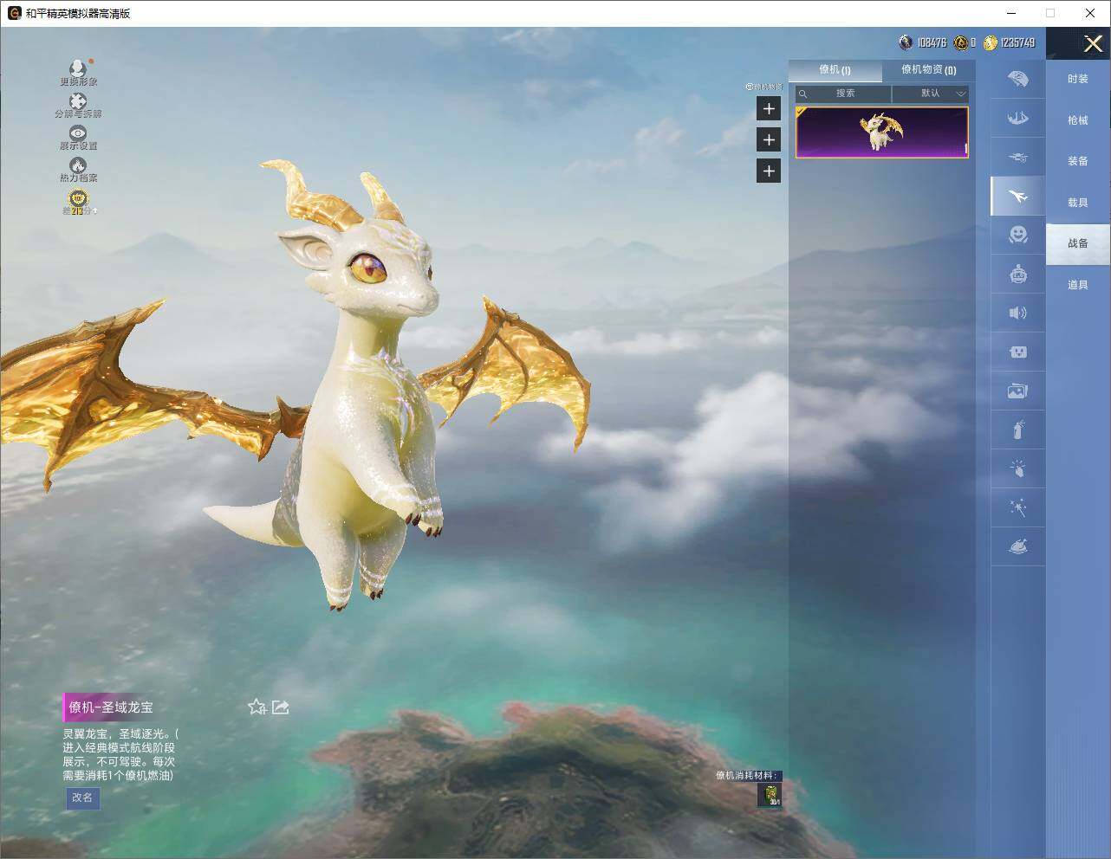
Task: Select the tap gesture category icon
Action: click(1018, 468)
